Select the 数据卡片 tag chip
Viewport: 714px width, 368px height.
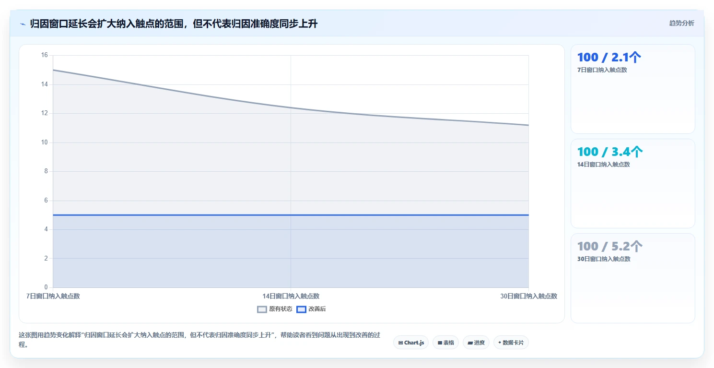pyautogui.click(x=511, y=343)
